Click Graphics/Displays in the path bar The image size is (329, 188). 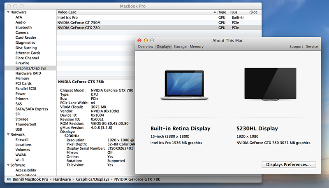93,179
